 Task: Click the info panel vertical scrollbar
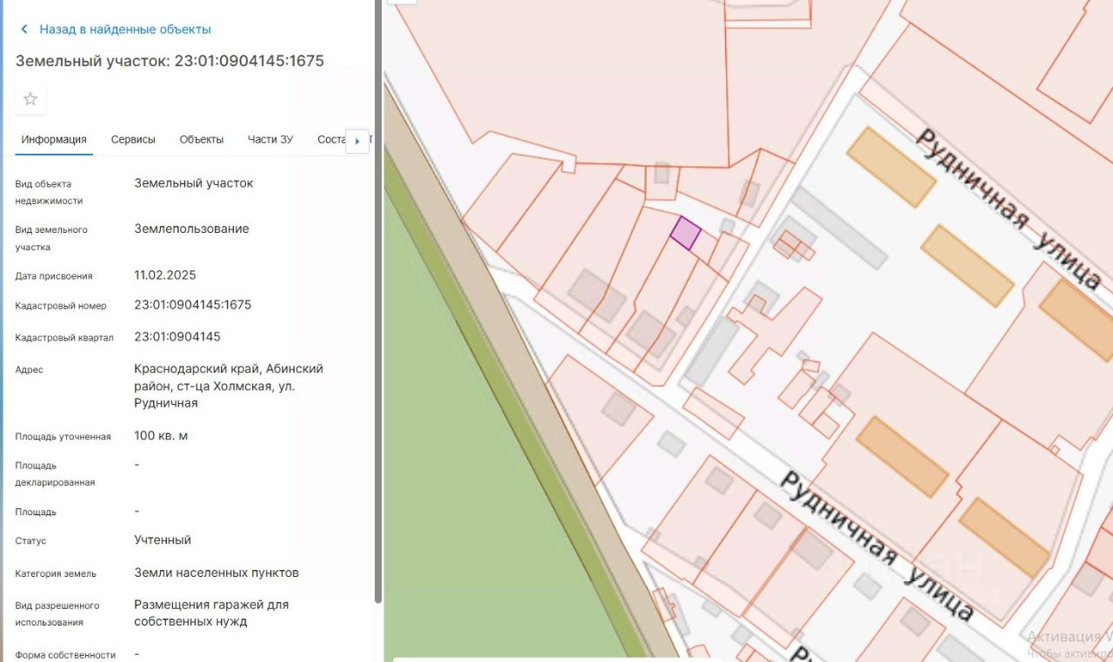tap(377, 301)
